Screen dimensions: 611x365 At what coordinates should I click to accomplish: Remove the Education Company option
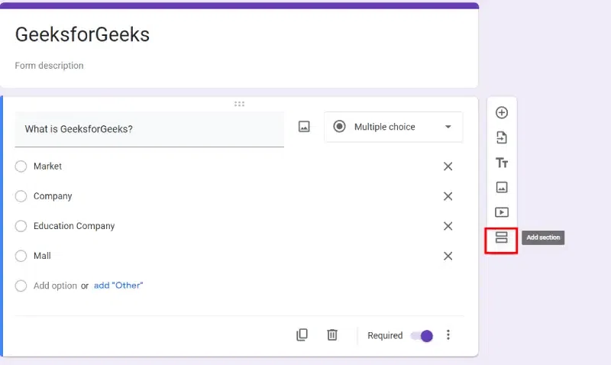pos(448,226)
